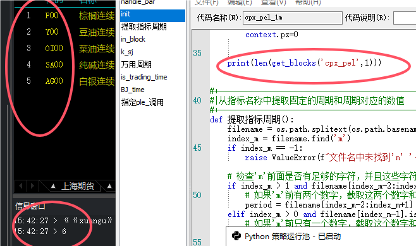Select k_sj in the function list
Viewport: 416px width, 246px height.
pyautogui.click(x=127, y=52)
